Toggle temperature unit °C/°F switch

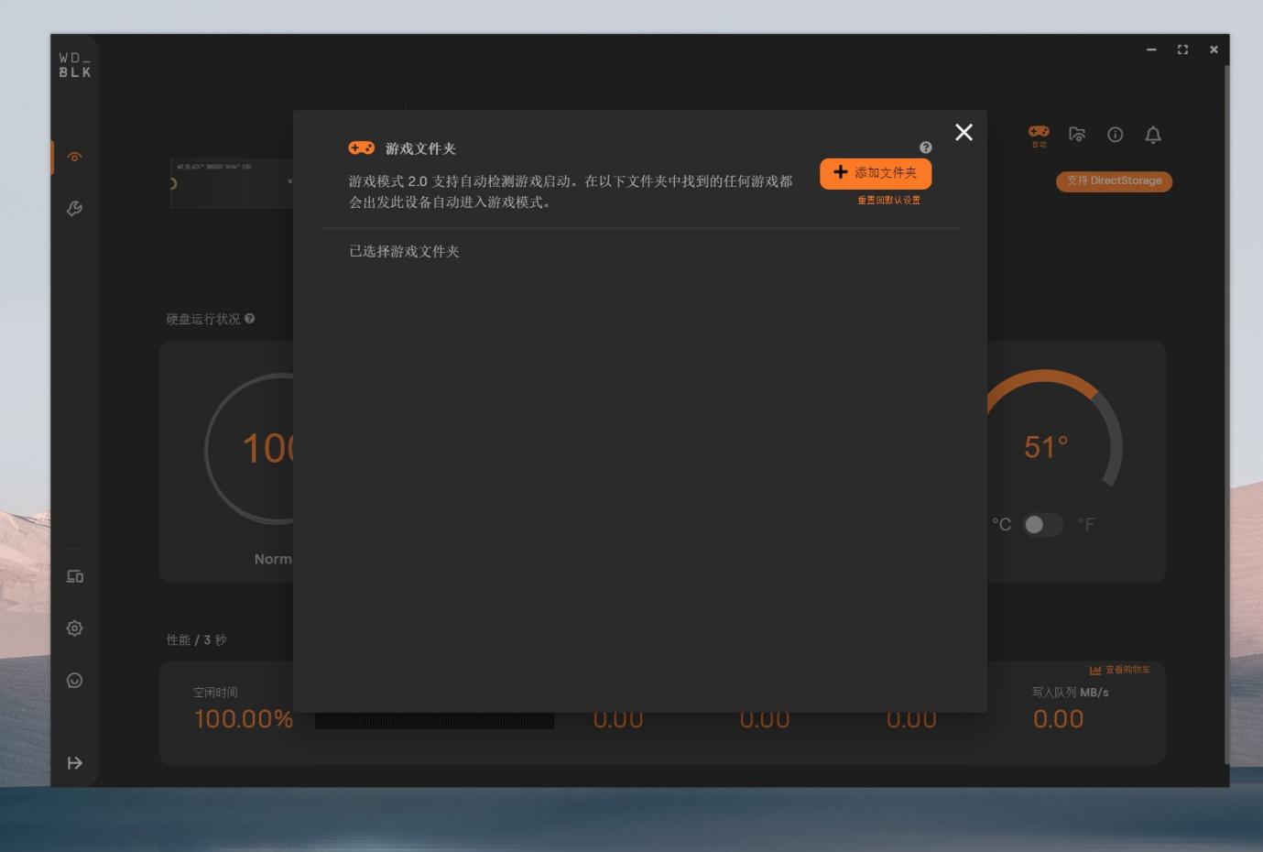tap(1042, 524)
